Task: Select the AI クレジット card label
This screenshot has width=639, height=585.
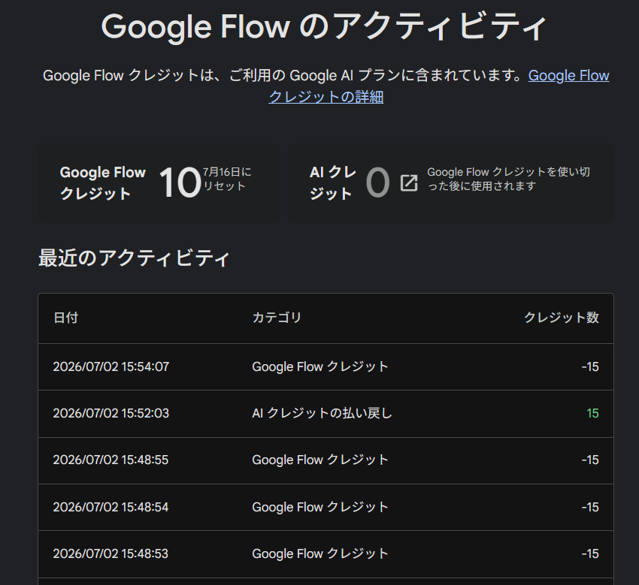Action: click(x=333, y=182)
